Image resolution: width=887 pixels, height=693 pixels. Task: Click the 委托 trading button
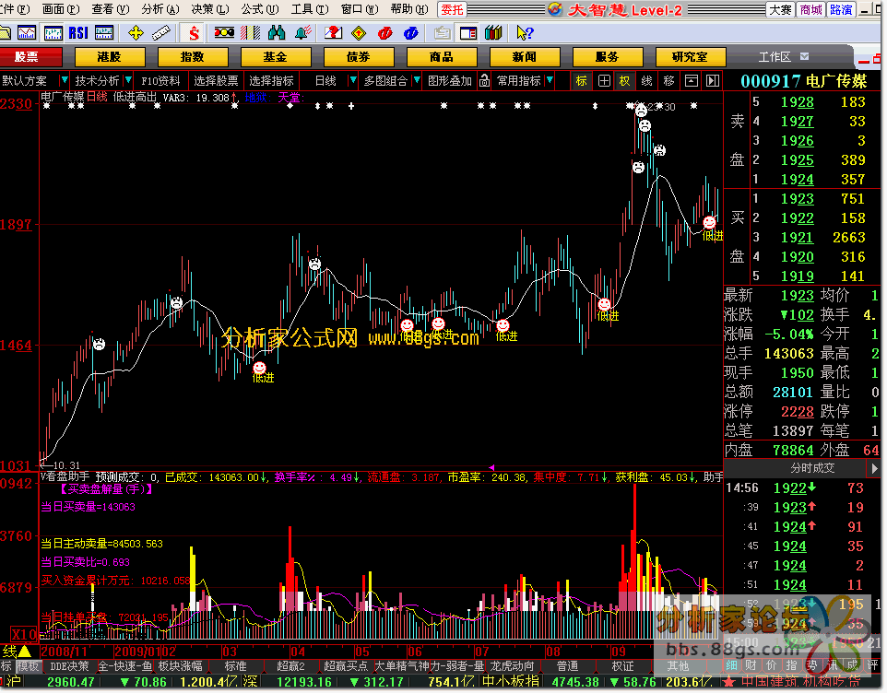[452, 9]
